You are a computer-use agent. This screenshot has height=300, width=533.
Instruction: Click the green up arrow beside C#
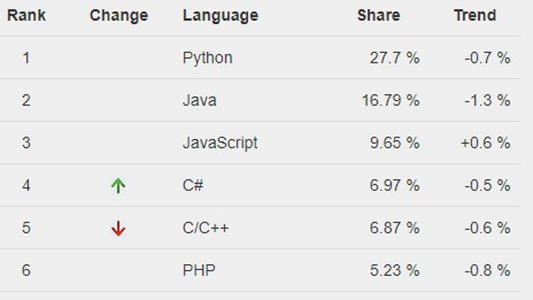pyautogui.click(x=118, y=186)
